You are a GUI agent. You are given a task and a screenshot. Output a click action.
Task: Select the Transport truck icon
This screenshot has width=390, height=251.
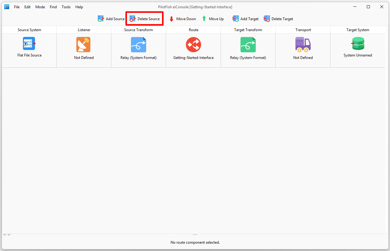(303, 45)
